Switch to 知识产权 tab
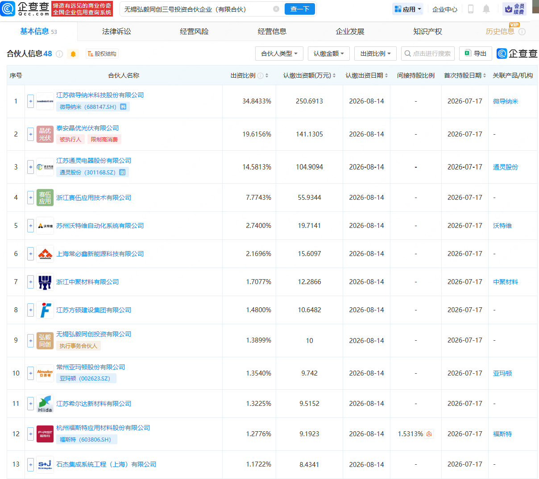This screenshot has height=479, width=539. pyautogui.click(x=427, y=31)
